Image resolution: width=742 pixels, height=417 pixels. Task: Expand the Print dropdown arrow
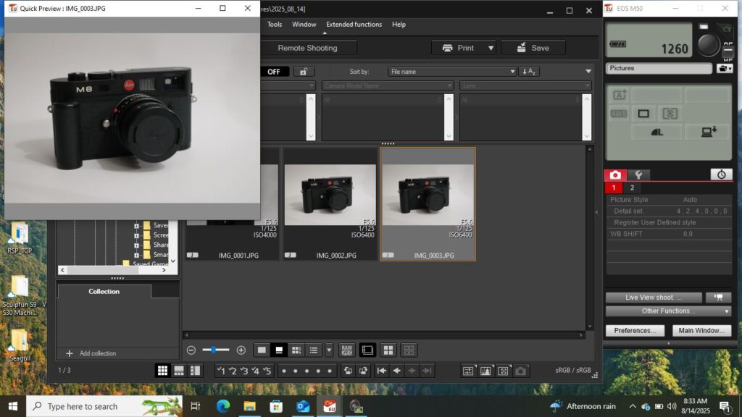[x=491, y=48]
